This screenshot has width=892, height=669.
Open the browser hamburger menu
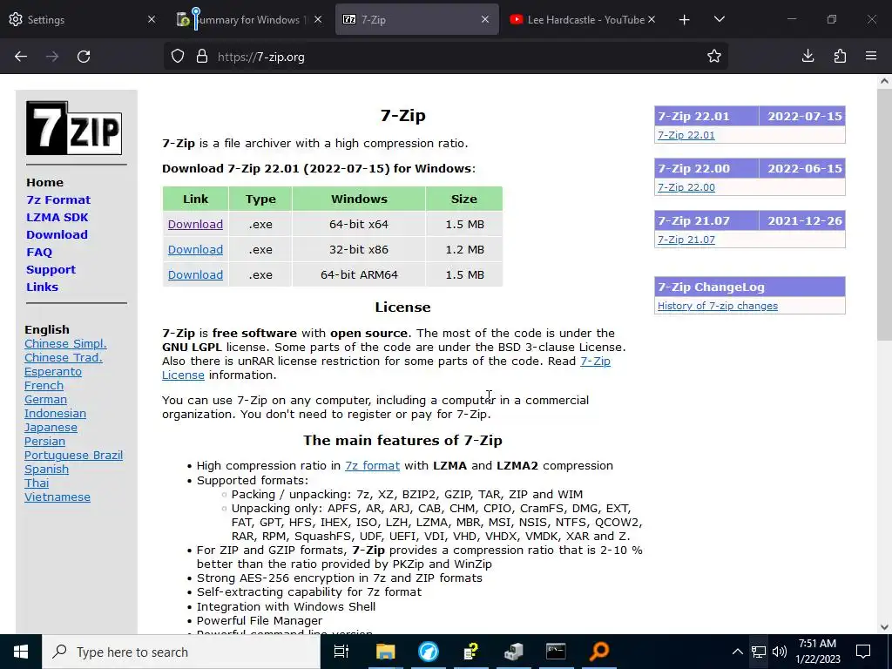tap(871, 56)
